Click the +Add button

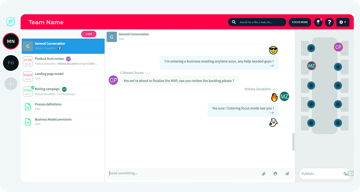tap(89, 34)
